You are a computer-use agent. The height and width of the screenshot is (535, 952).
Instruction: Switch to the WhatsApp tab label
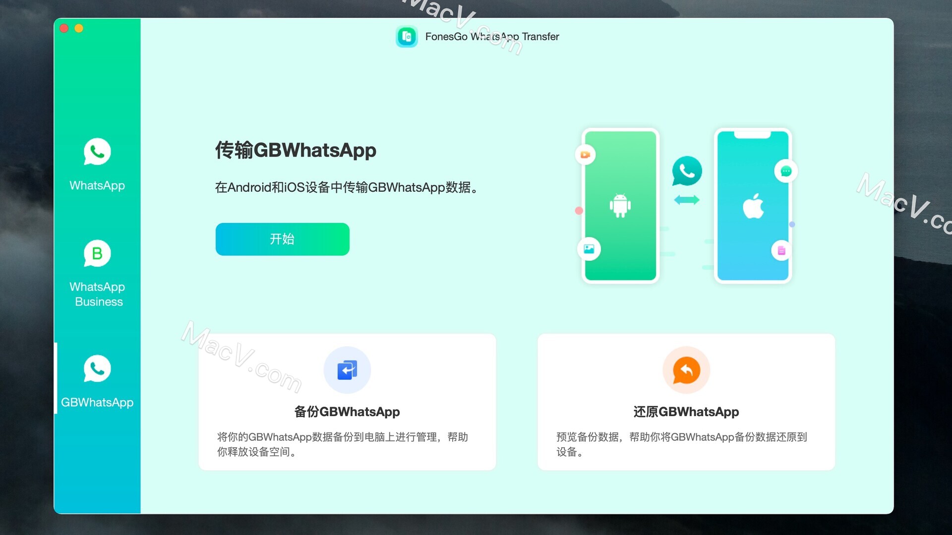(x=97, y=185)
